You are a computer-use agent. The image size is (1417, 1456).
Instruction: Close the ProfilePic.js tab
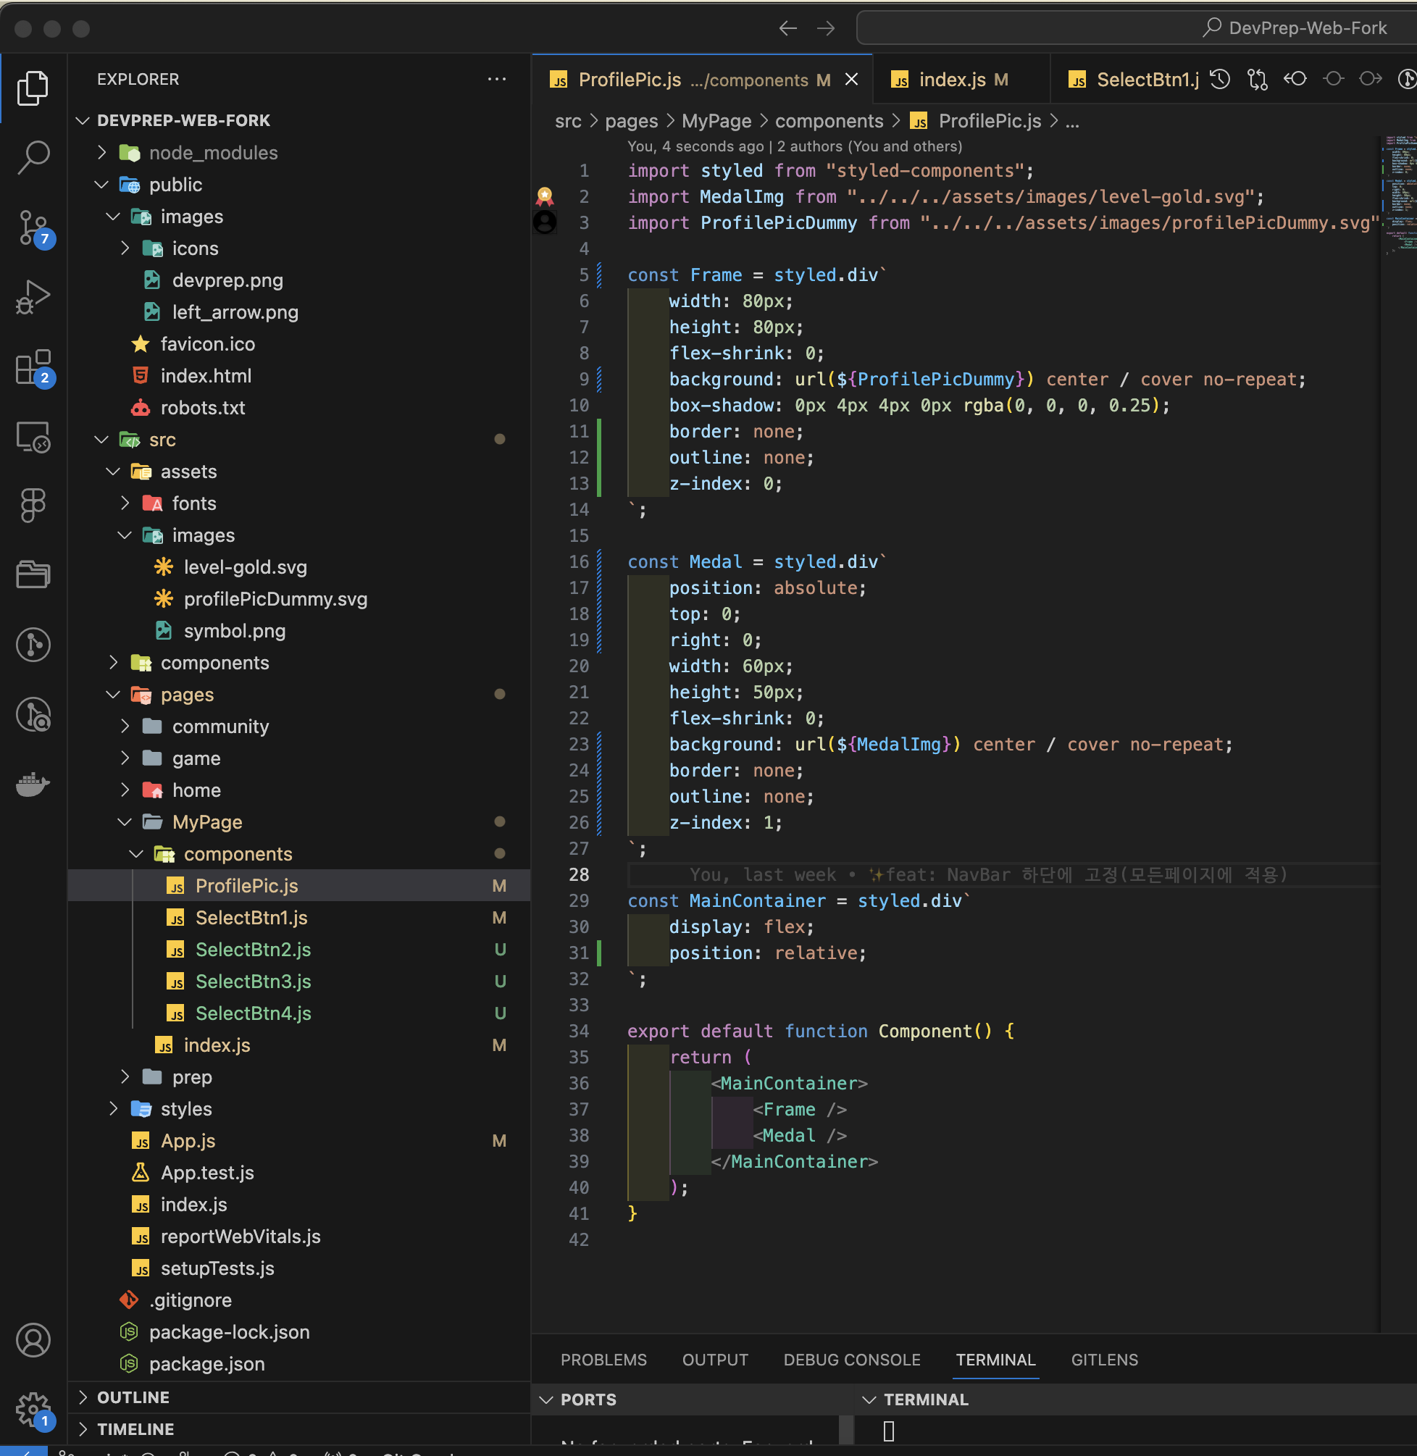click(851, 80)
